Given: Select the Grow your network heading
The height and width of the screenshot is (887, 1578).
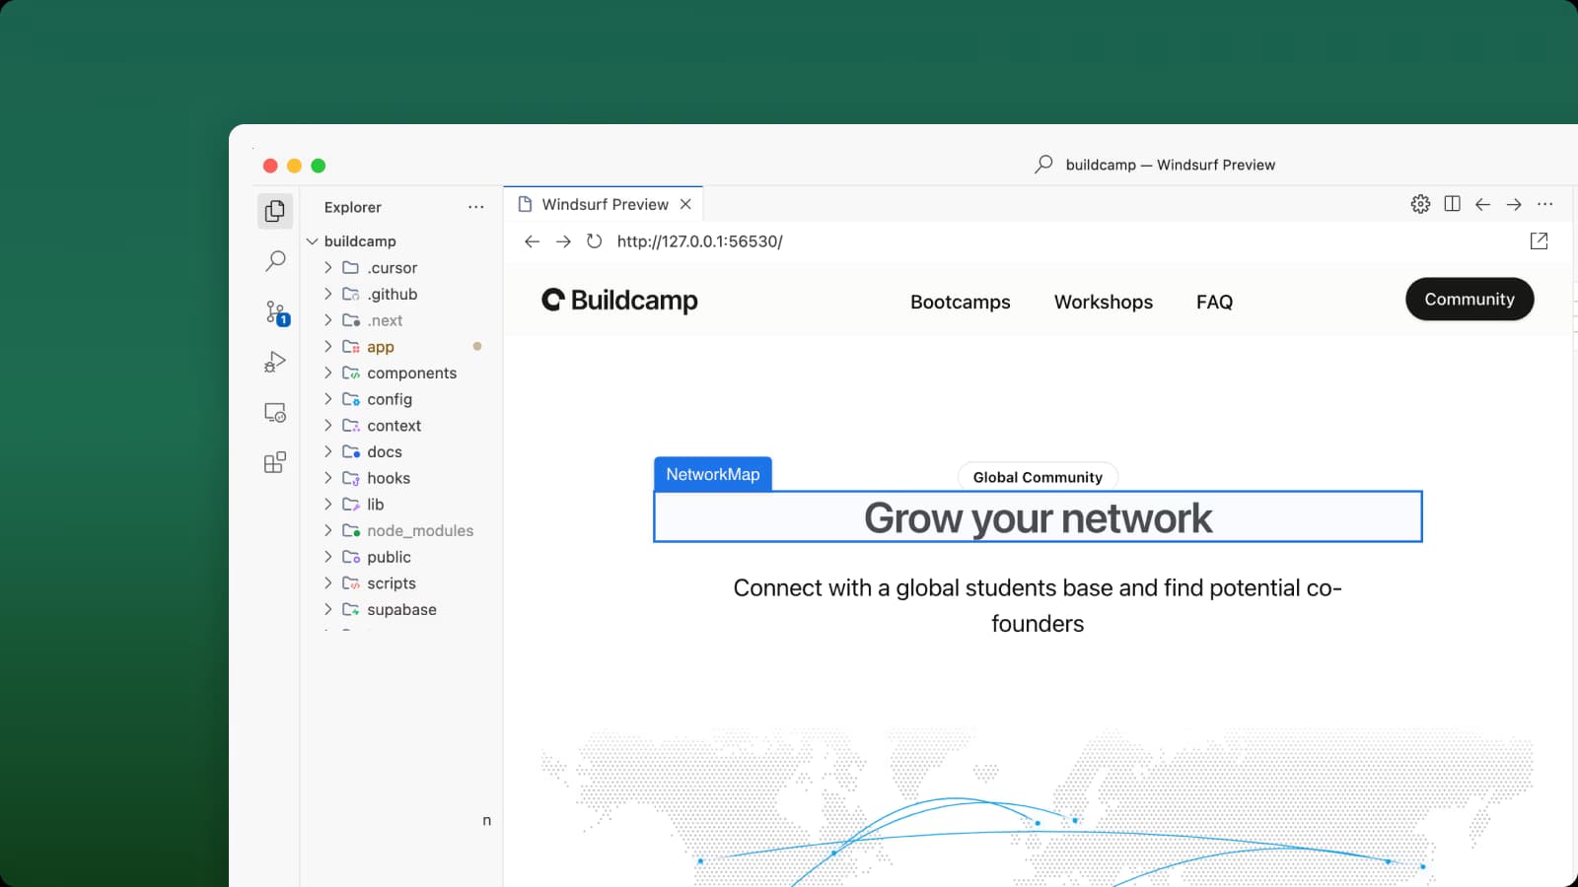Looking at the screenshot, I should point(1038,517).
